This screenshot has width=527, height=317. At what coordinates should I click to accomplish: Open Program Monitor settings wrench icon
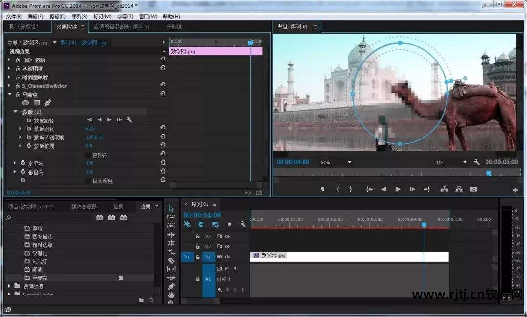click(x=477, y=162)
